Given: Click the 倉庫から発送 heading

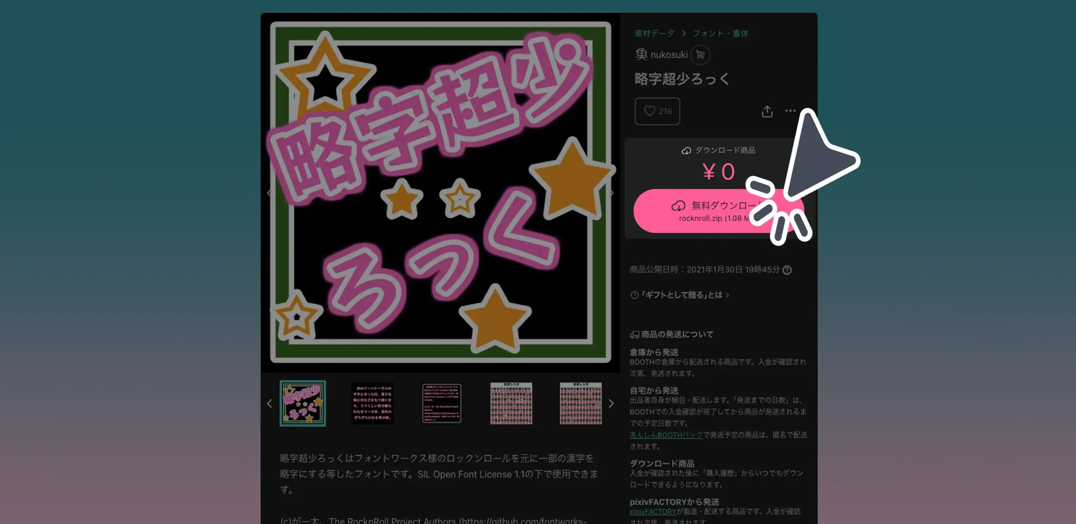Looking at the screenshot, I should coord(654,352).
